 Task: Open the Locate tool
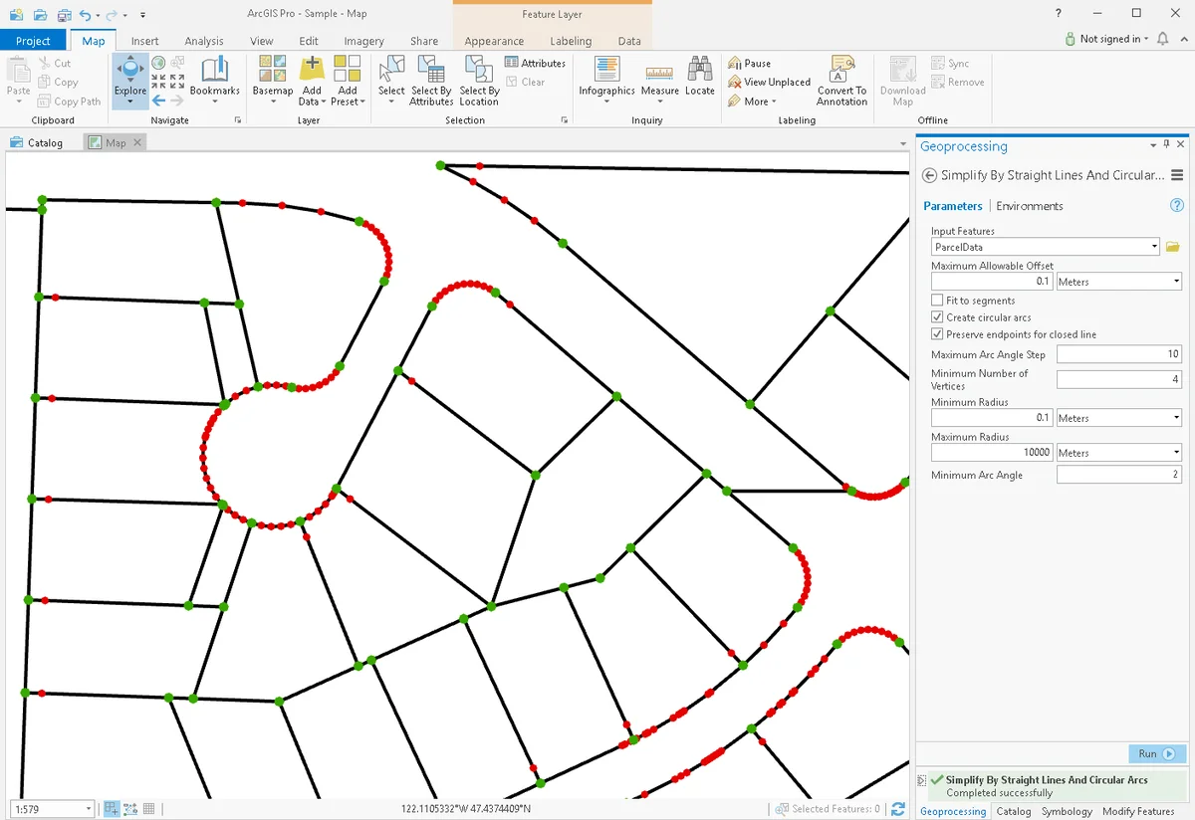tap(699, 72)
